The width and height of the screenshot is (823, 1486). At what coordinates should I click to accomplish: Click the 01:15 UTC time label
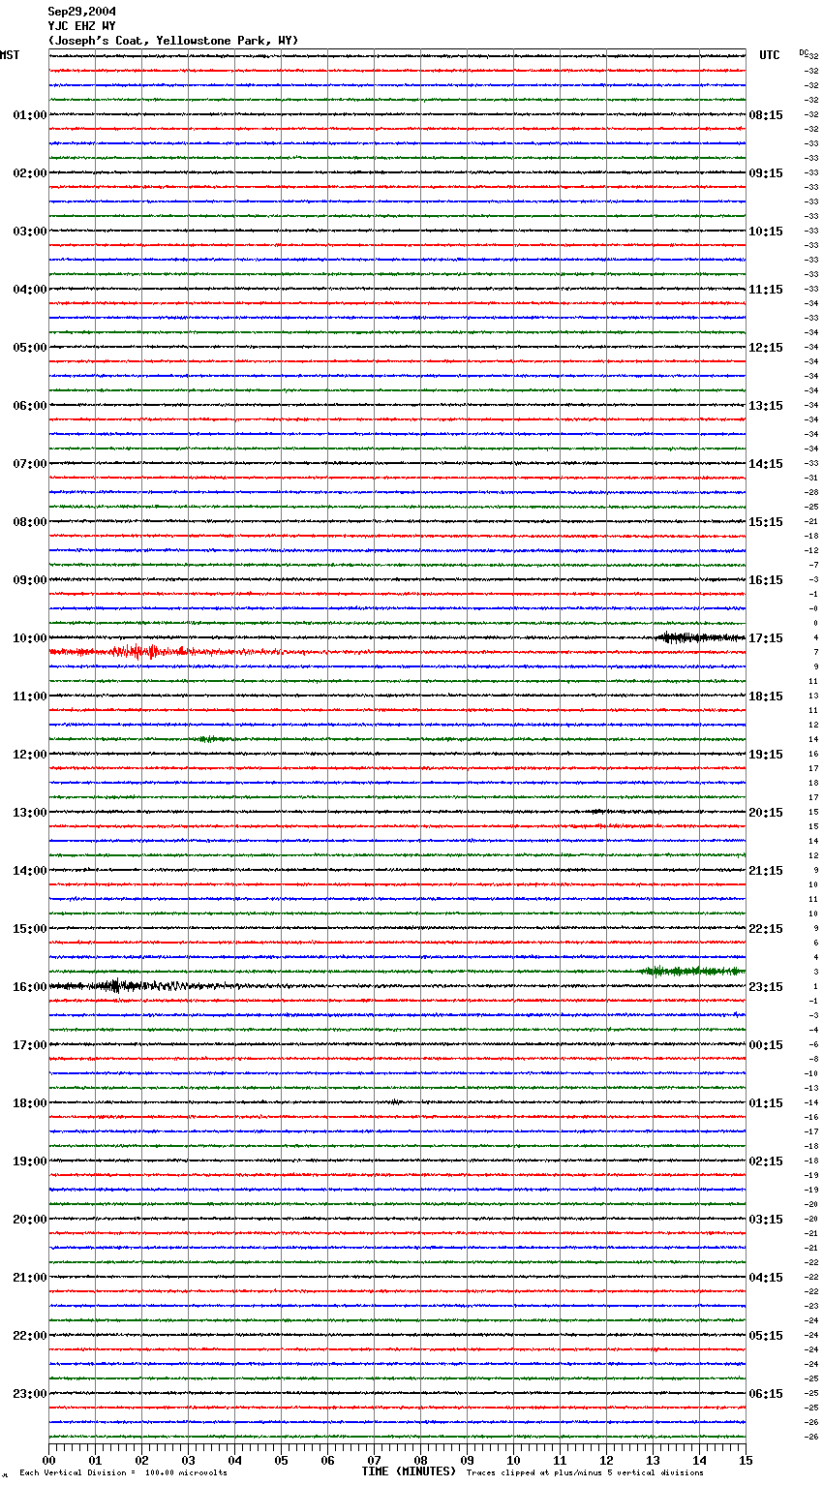pyautogui.click(x=766, y=1103)
